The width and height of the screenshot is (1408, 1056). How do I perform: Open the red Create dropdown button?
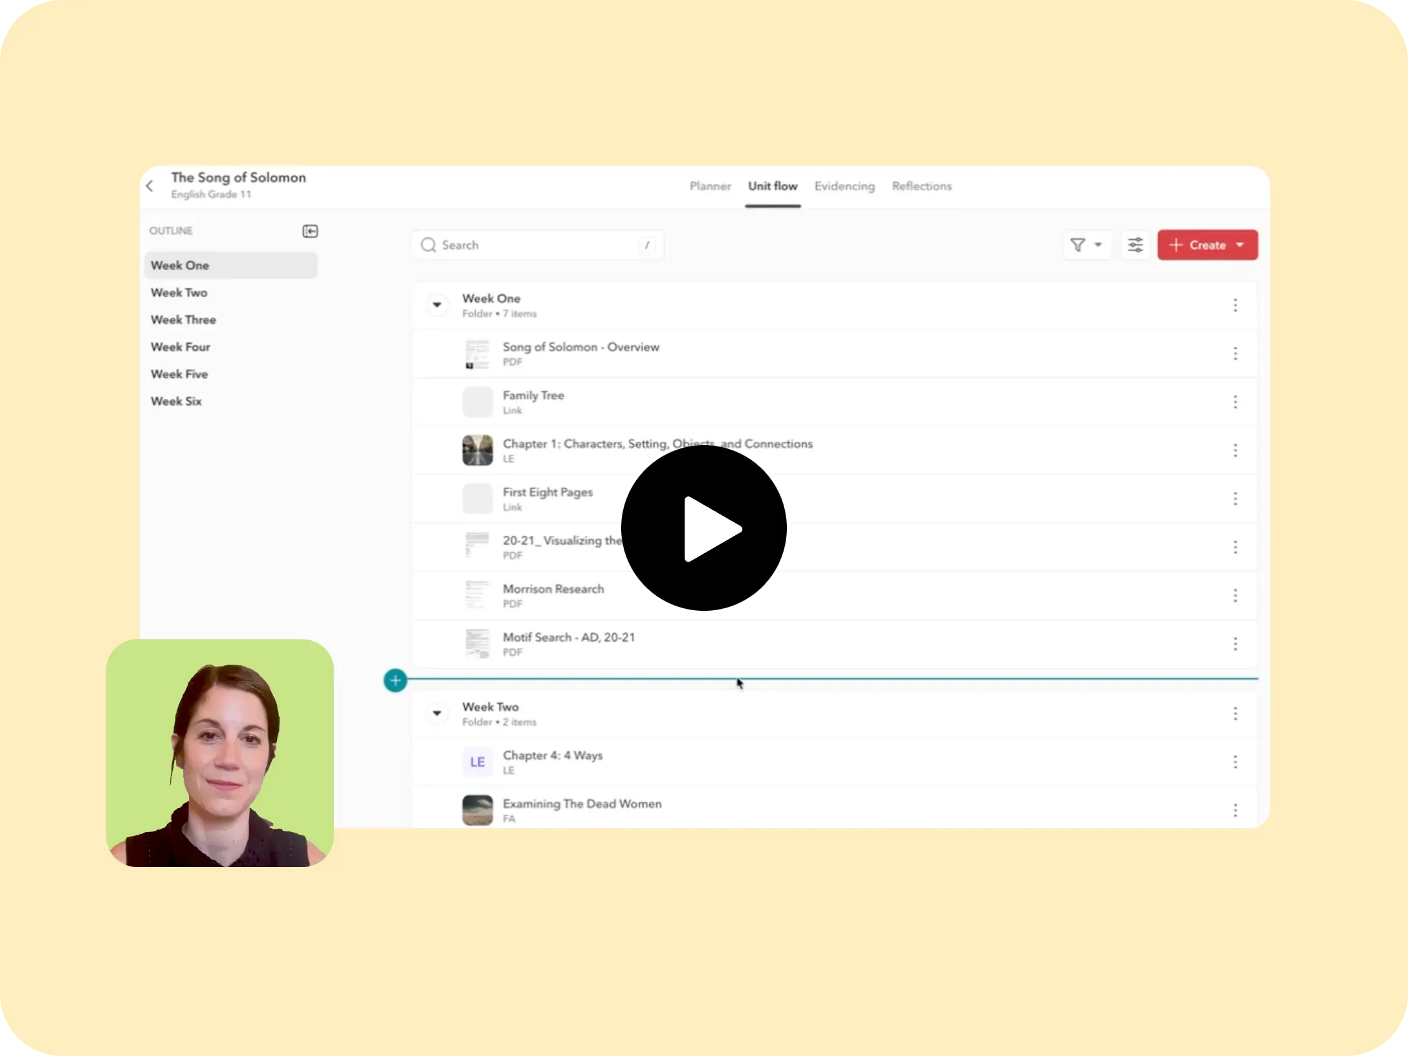[1207, 245]
